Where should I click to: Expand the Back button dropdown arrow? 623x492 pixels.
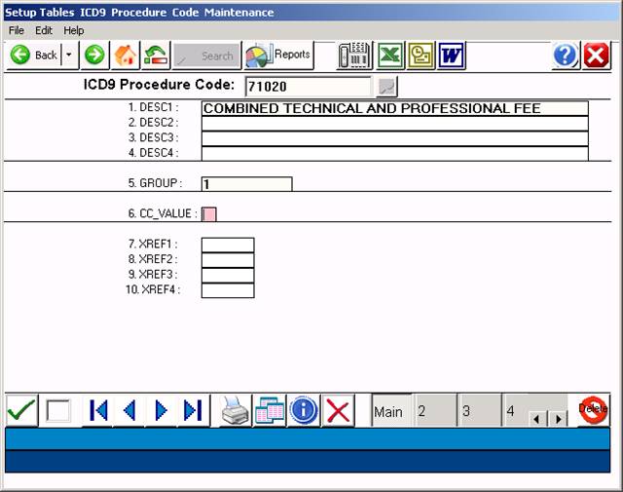point(69,56)
